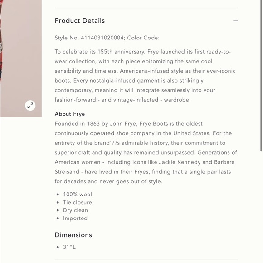Click the Imported bullet item
This screenshot has height=263, width=263.
pos(75,218)
